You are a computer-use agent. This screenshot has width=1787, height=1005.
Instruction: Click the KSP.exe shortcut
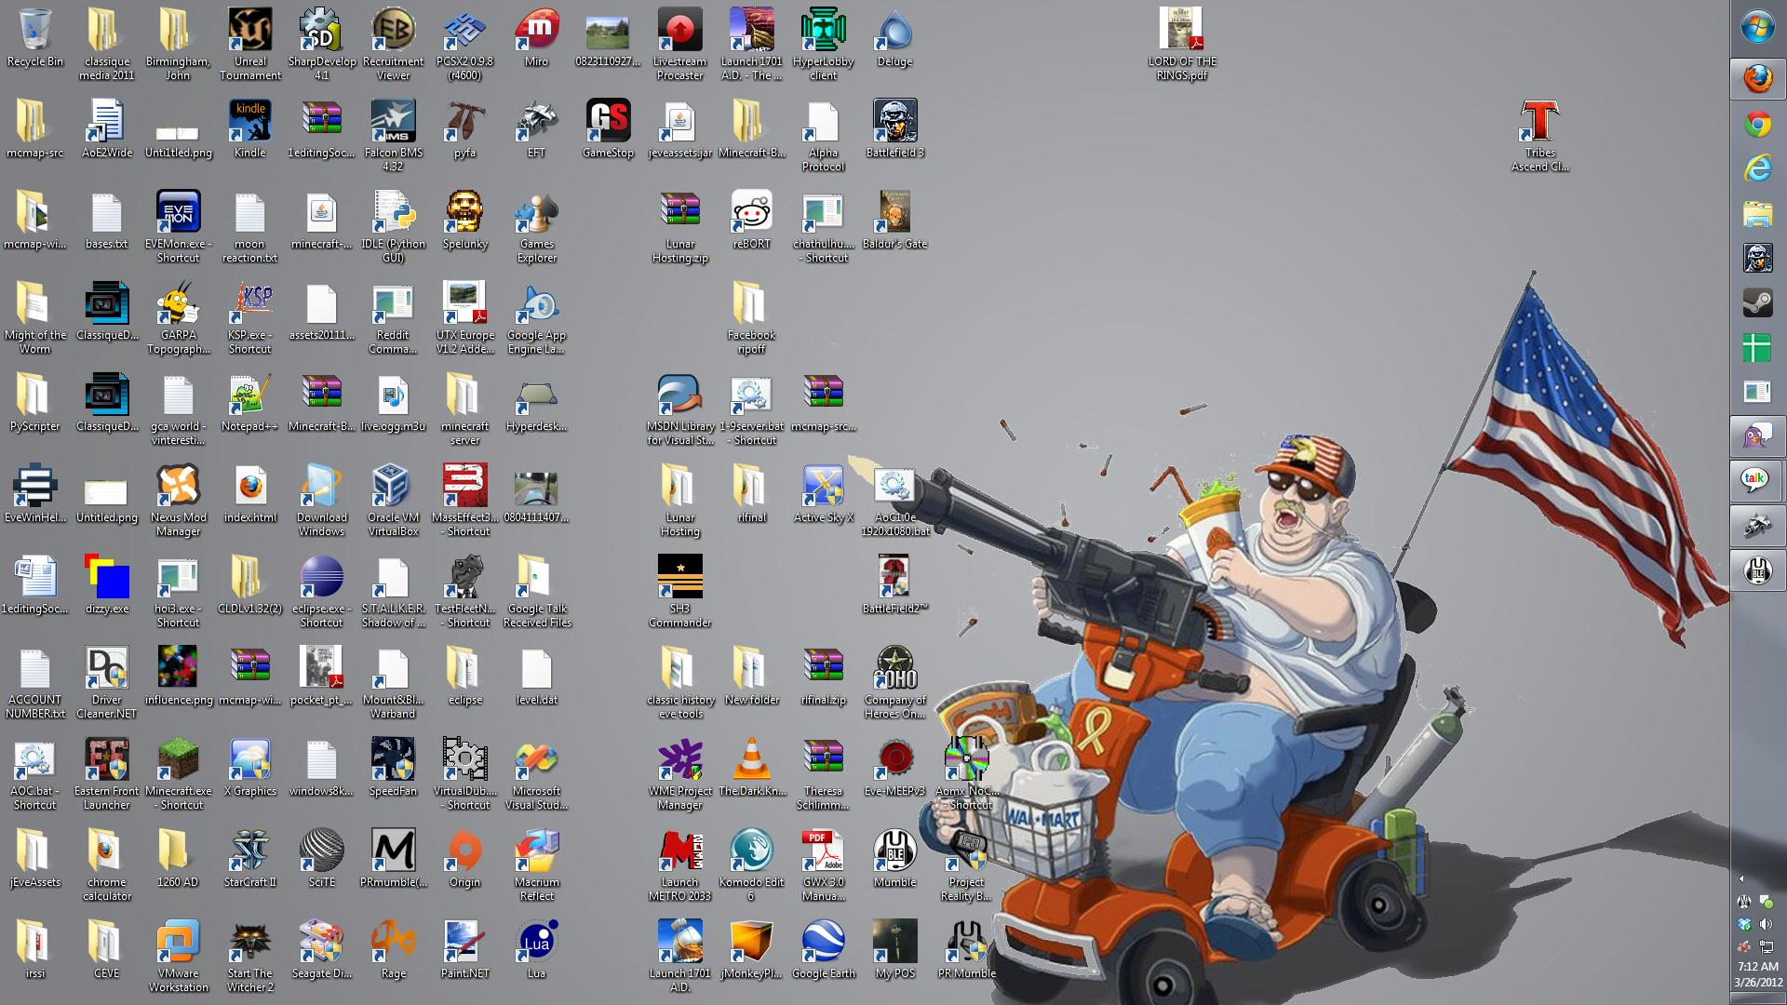tap(249, 318)
